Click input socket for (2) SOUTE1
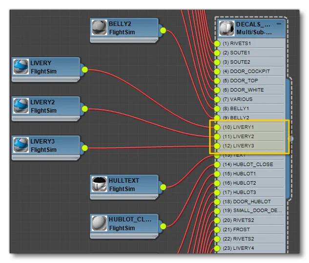Image resolution: width=309 pixels, height=263 pixels. click(217, 53)
